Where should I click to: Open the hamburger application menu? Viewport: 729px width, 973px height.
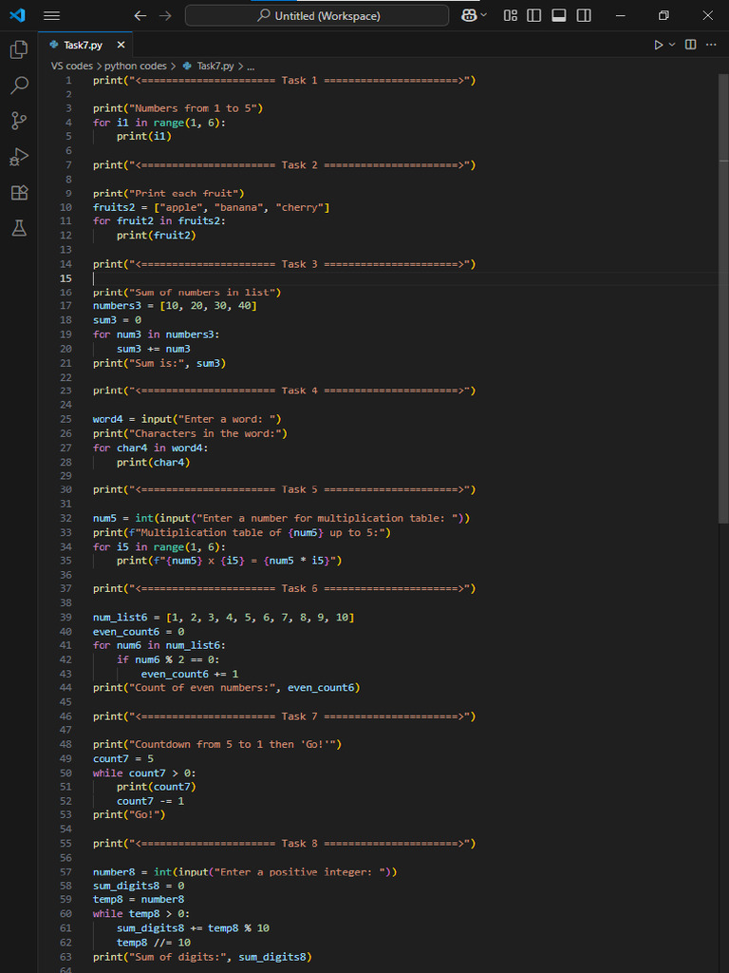pyautogui.click(x=51, y=16)
